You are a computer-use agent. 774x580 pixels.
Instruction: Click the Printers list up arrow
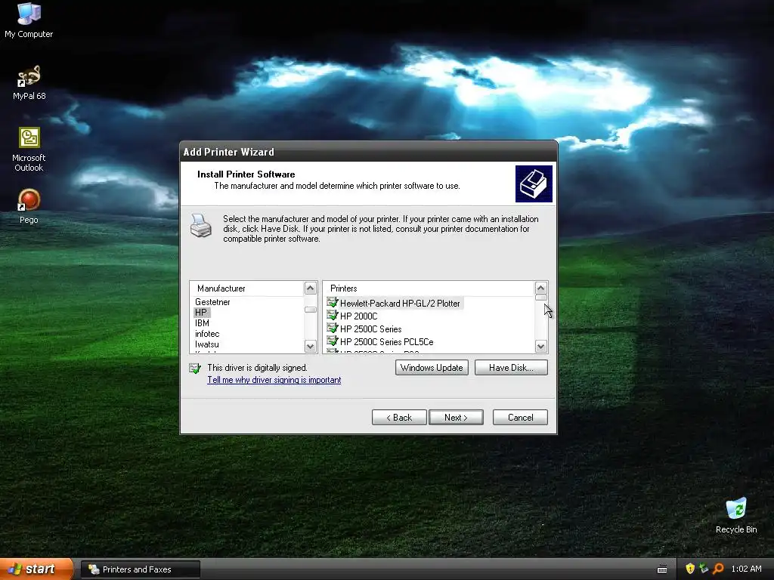(541, 288)
